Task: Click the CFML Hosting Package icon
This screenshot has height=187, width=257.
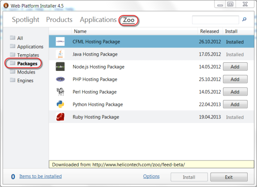Action: point(60,42)
